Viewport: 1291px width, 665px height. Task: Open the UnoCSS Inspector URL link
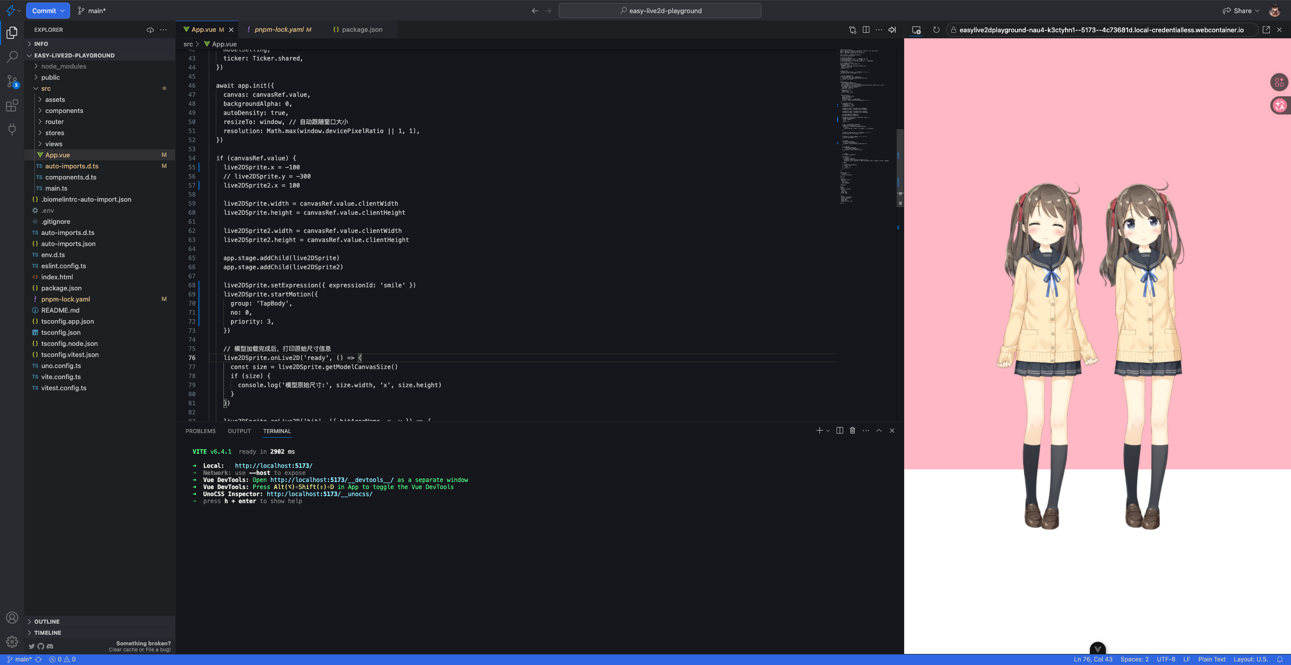coord(319,494)
